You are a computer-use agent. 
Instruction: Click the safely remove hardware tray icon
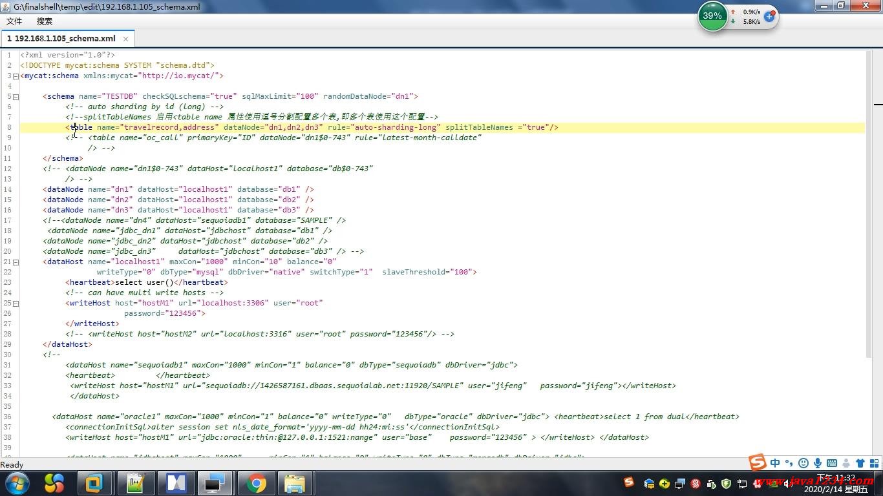pos(711,483)
